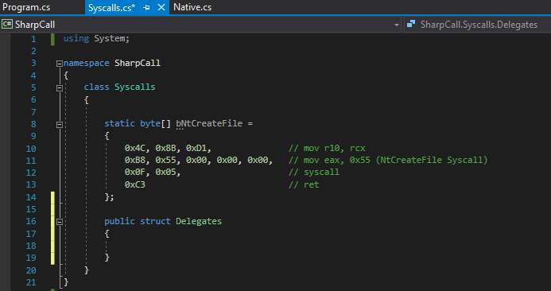
Task: Click the bNtCreateFile identifier
Action: click(x=209, y=123)
